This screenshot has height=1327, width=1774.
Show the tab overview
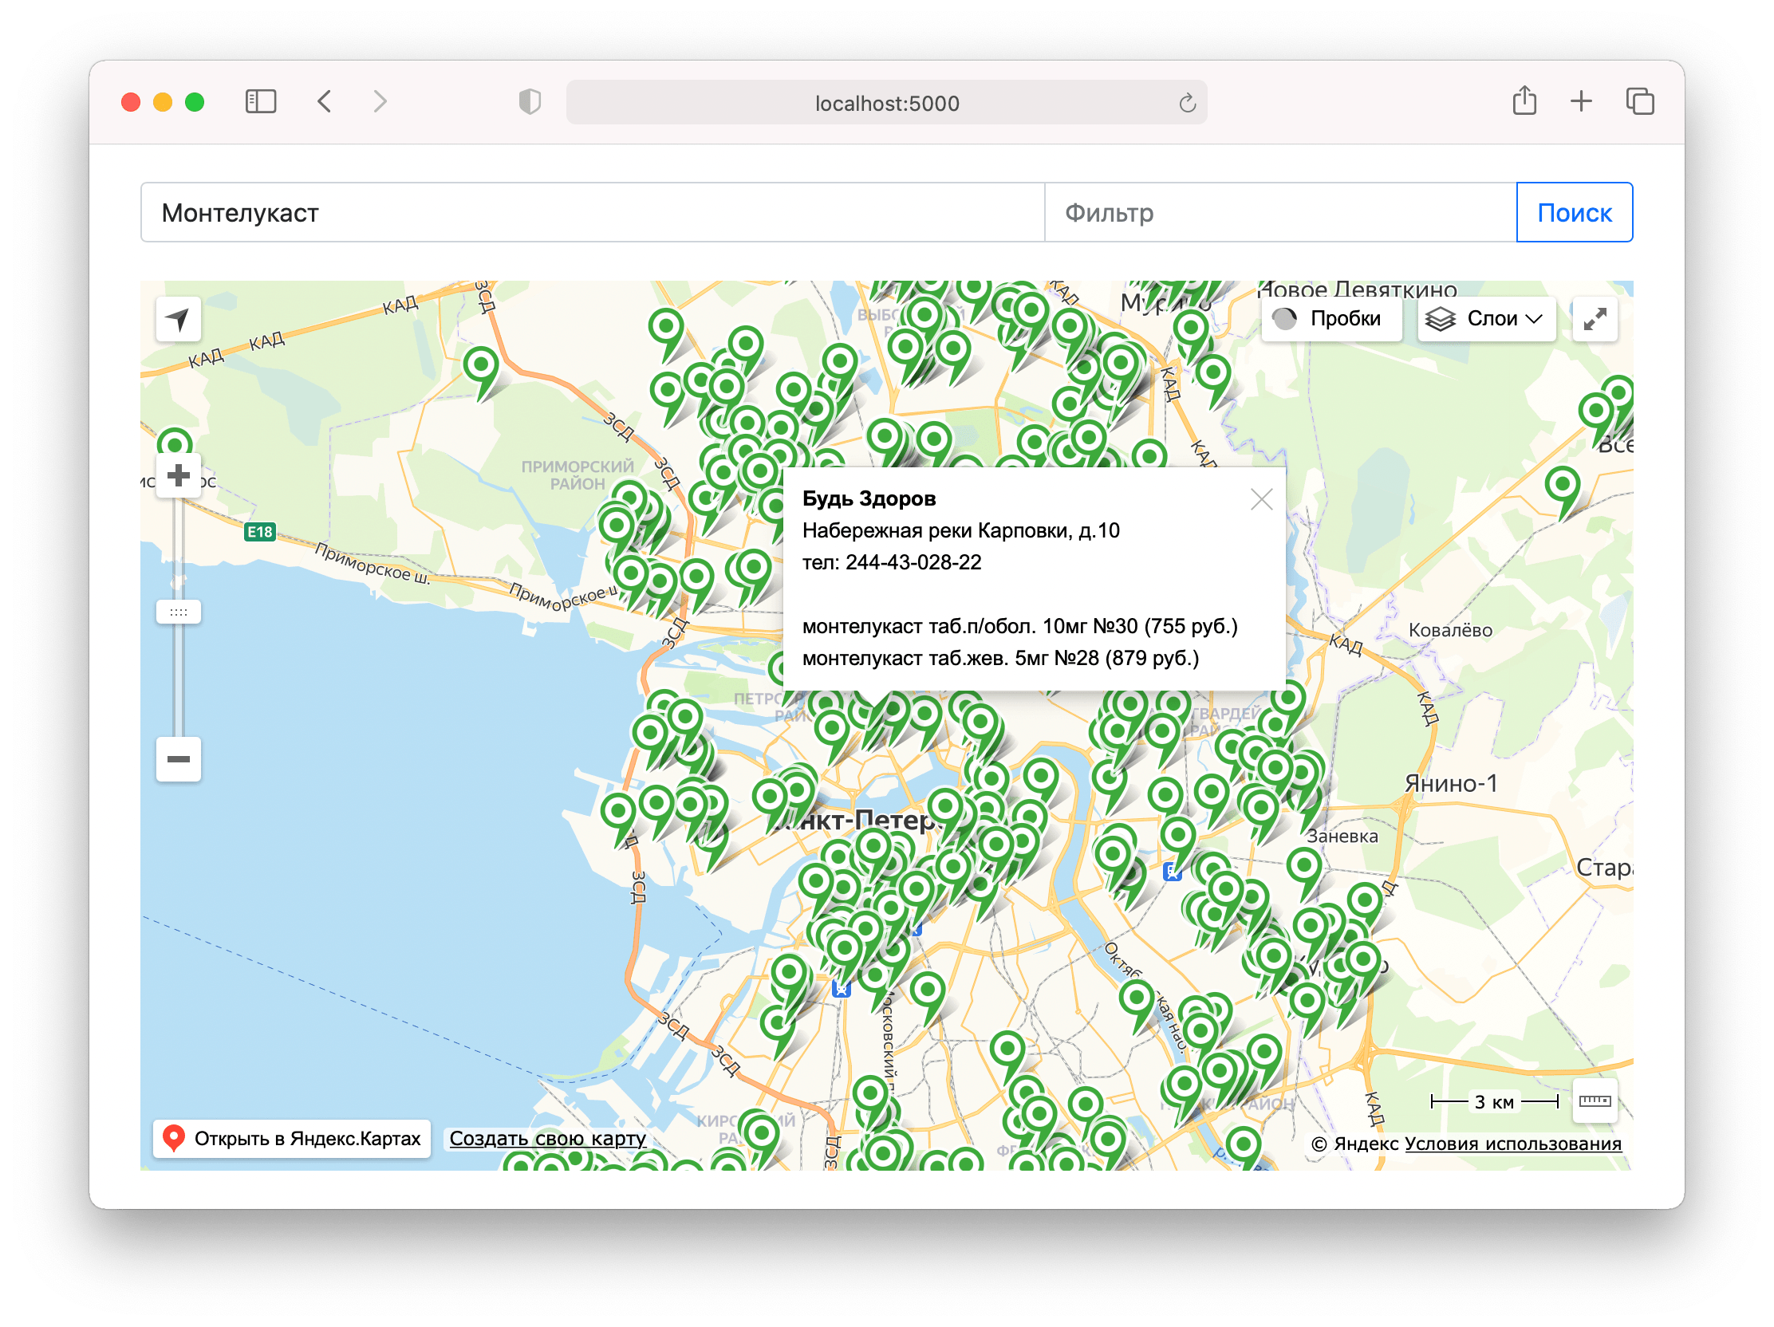1639,102
